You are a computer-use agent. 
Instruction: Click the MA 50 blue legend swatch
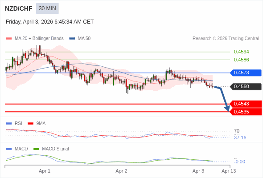point(72,39)
